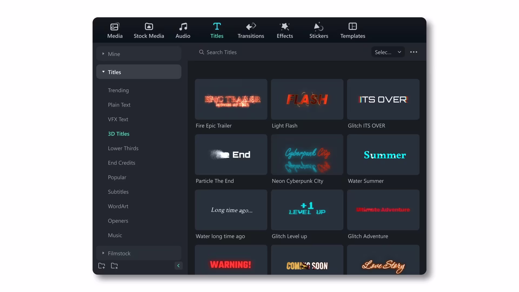
Task: Select the Glitch Level up thumbnail
Action: (307, 210)
